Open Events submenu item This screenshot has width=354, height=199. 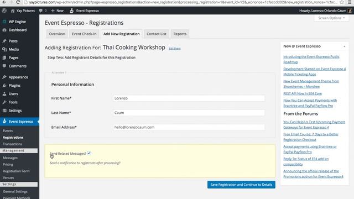(8, 131)
